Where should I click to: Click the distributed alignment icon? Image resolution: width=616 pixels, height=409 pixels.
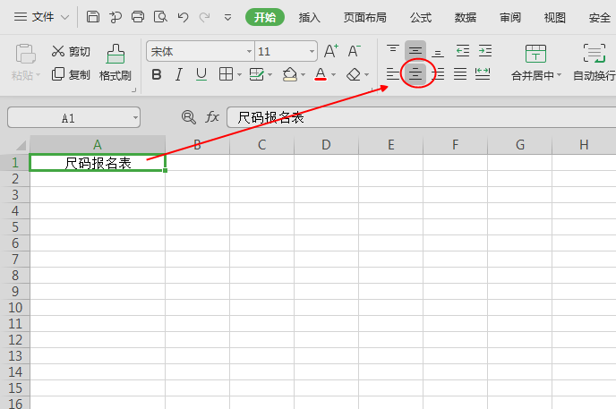(483, 73)
